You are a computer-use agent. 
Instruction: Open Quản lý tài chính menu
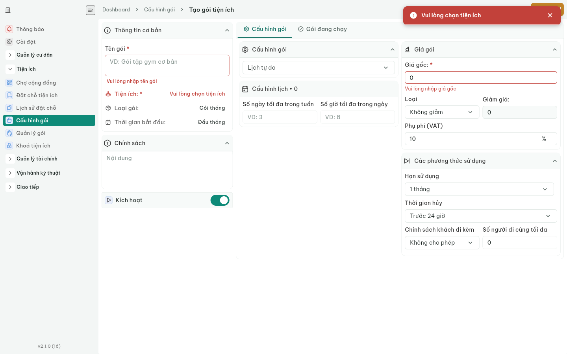point(10,159)
